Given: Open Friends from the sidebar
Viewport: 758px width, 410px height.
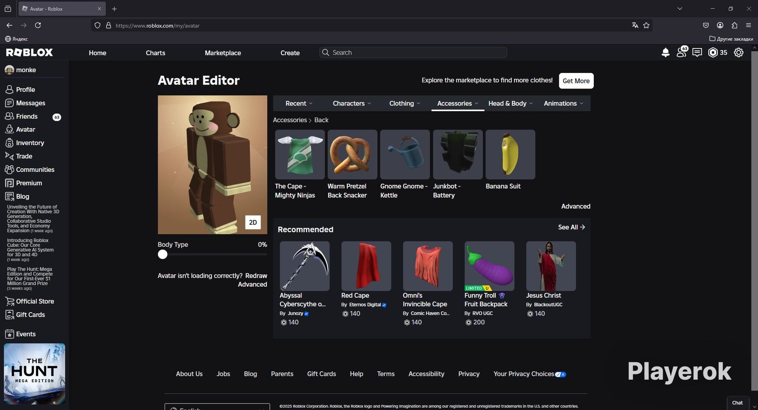Looking at the screenshot, I should (27, 116).
